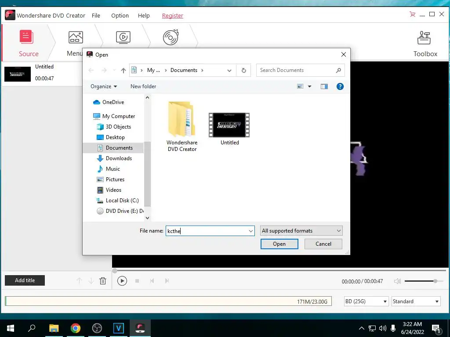Viewport: 450px width, 337px height.
Task: Open dialog help question mark icon
Action: [340, 86]
